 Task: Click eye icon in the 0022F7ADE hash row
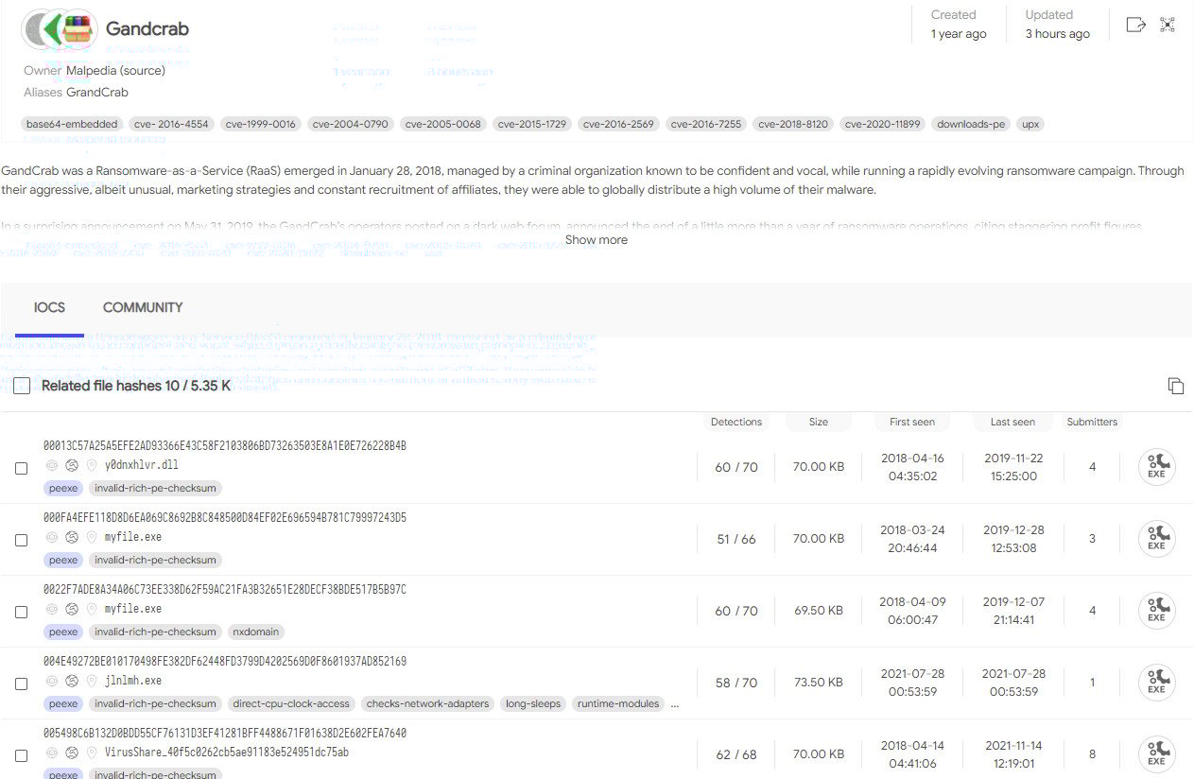pyautogui.click(x=51, y=609)
